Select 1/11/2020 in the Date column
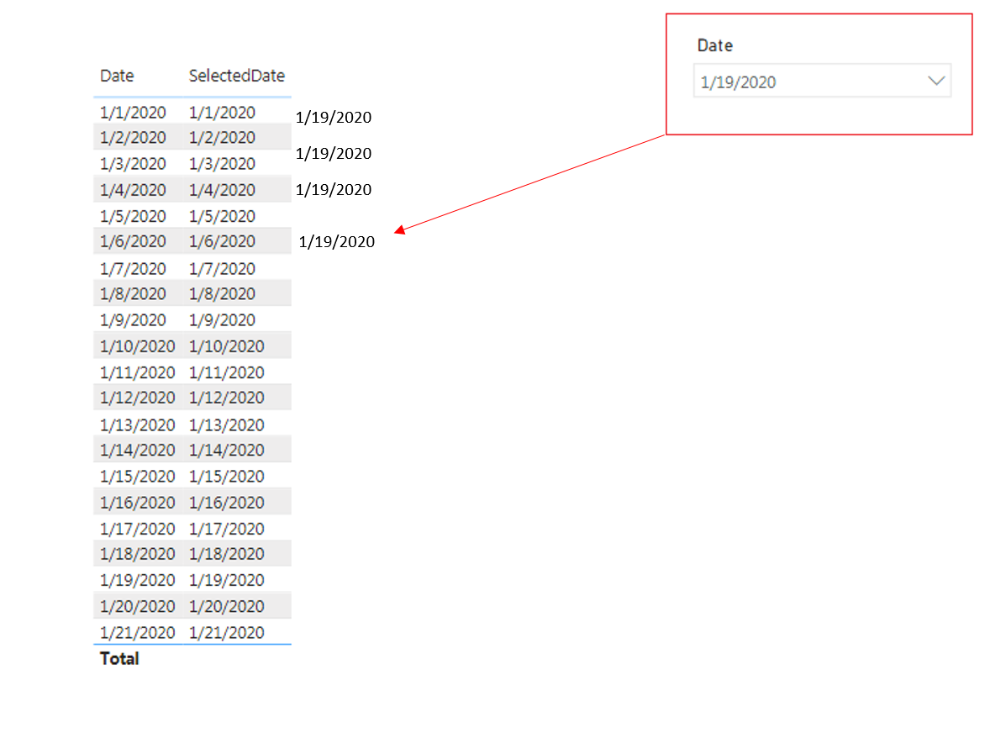 point(137,372)
